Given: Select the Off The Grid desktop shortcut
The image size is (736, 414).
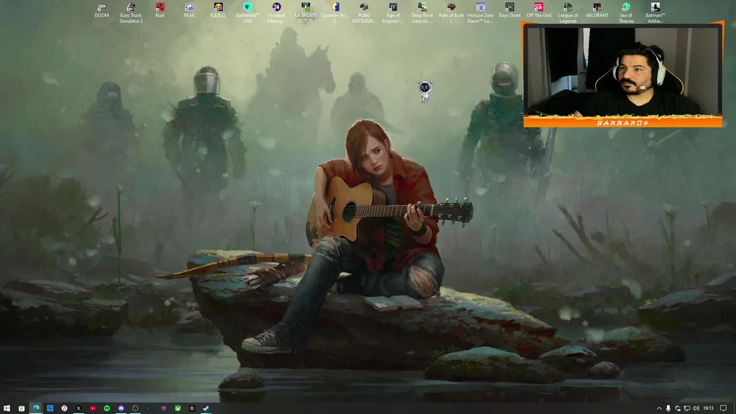Looking at the screenshot, I should [539, 10].
